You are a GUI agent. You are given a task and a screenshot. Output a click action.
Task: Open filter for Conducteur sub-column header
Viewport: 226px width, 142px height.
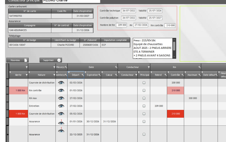pyautogui.click(x=136, y=75)
